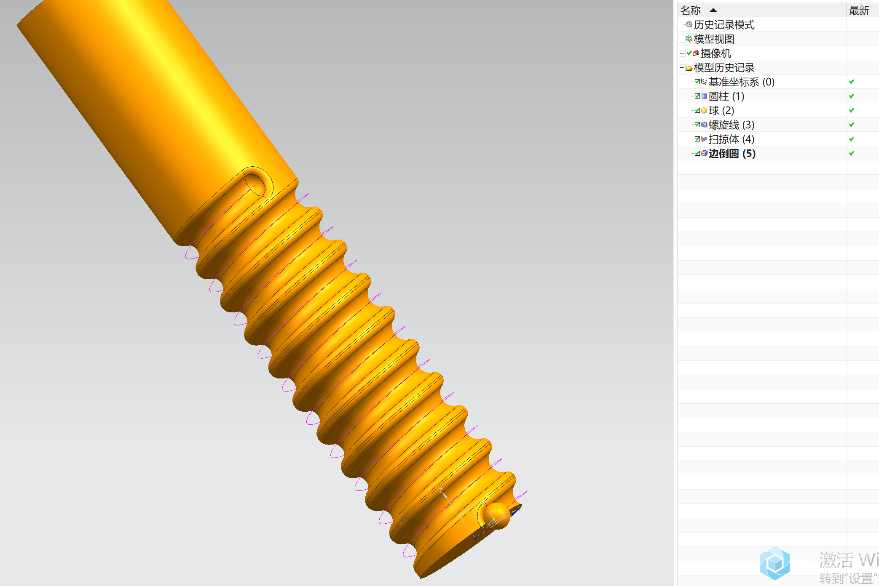Click the green status check for 基准坐标系 (0)

(852, 82)
